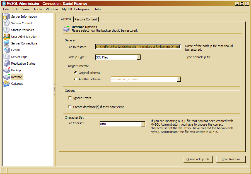Click the Server Logs document icon
The width and height of the screenshot is (251, 174).
point(7,57)
